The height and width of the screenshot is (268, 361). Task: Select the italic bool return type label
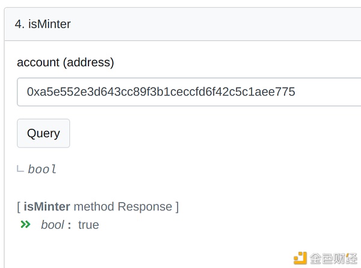pyautogui.click(x=42, y=169)
